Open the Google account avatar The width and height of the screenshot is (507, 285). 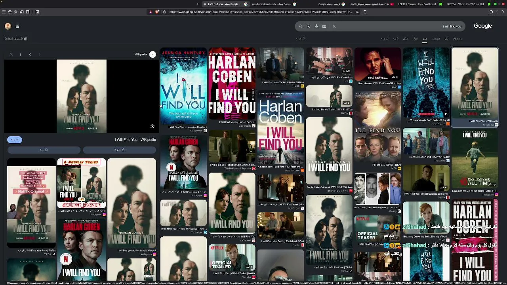tap(8, 26)
